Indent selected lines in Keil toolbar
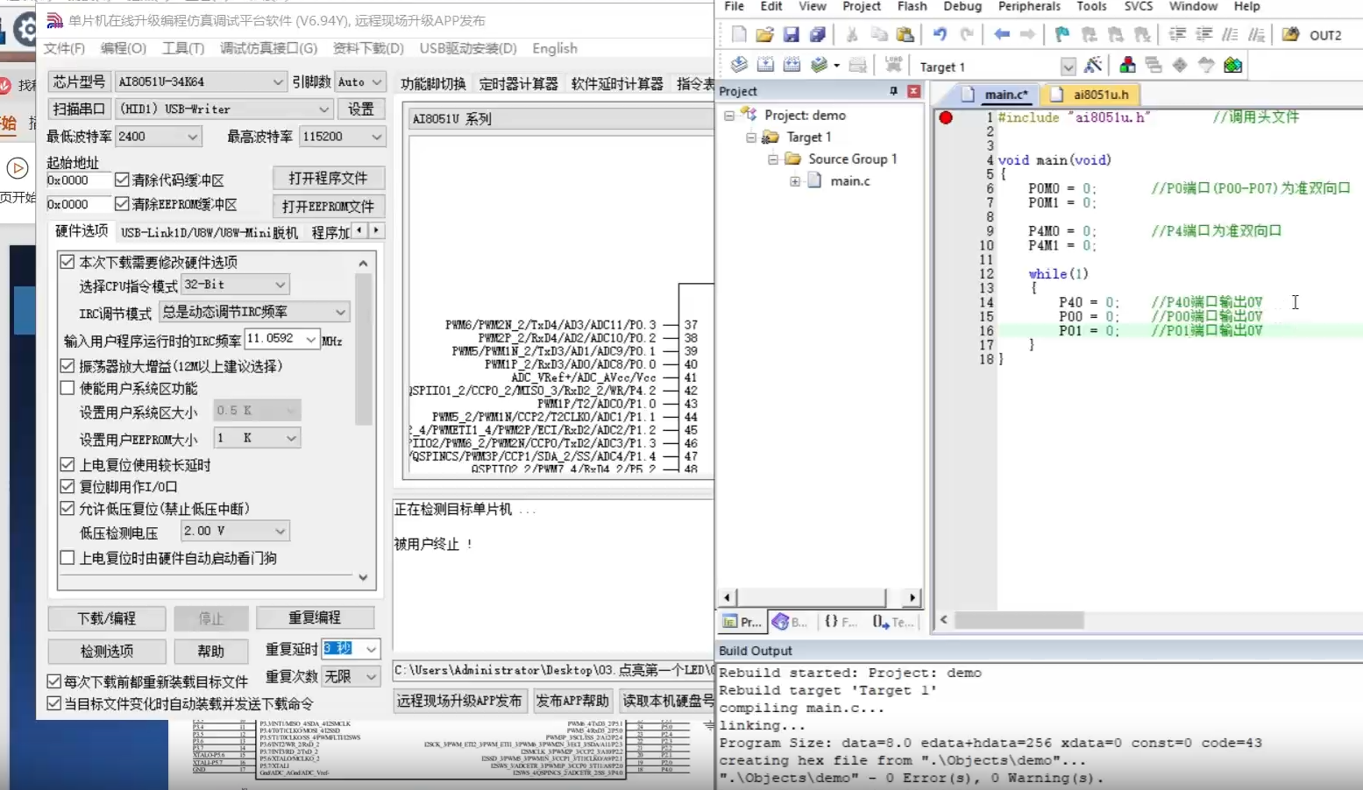The width and height of the screenshot is (1363, 790). (x=1178, y=35)
